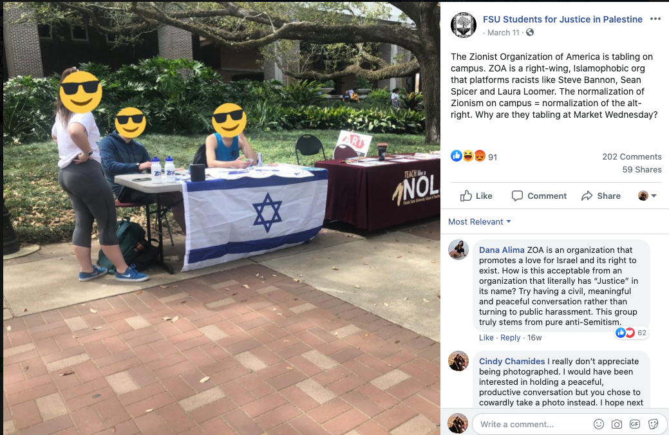The height and width of the screenshot is (435, 669).
Task: Open the profile switcher dropdown beside Share
Action: click(x=647, y=196)
